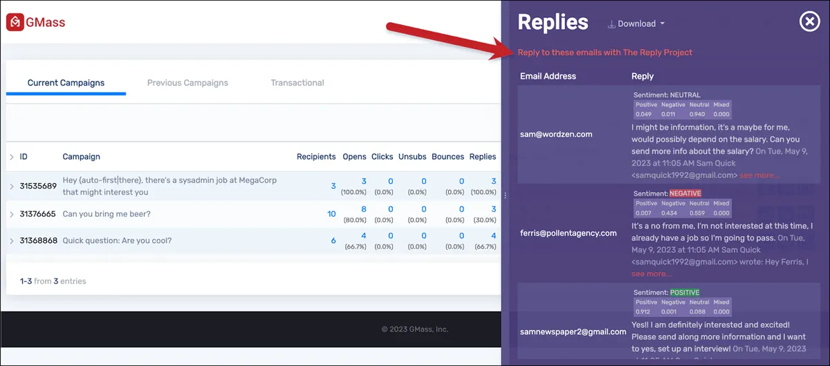The image size is (830, 366).
Task: Click 'see more...' in sam@wordzen.com reply
Action: [x=759, y=175]
